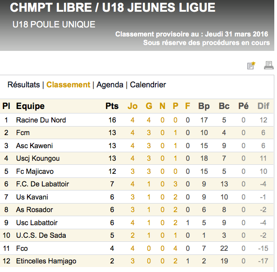The height and width of the screenshot is (272, 277).
Task: Select Asc Kaweni in the standings
Action: click(34, 146)
